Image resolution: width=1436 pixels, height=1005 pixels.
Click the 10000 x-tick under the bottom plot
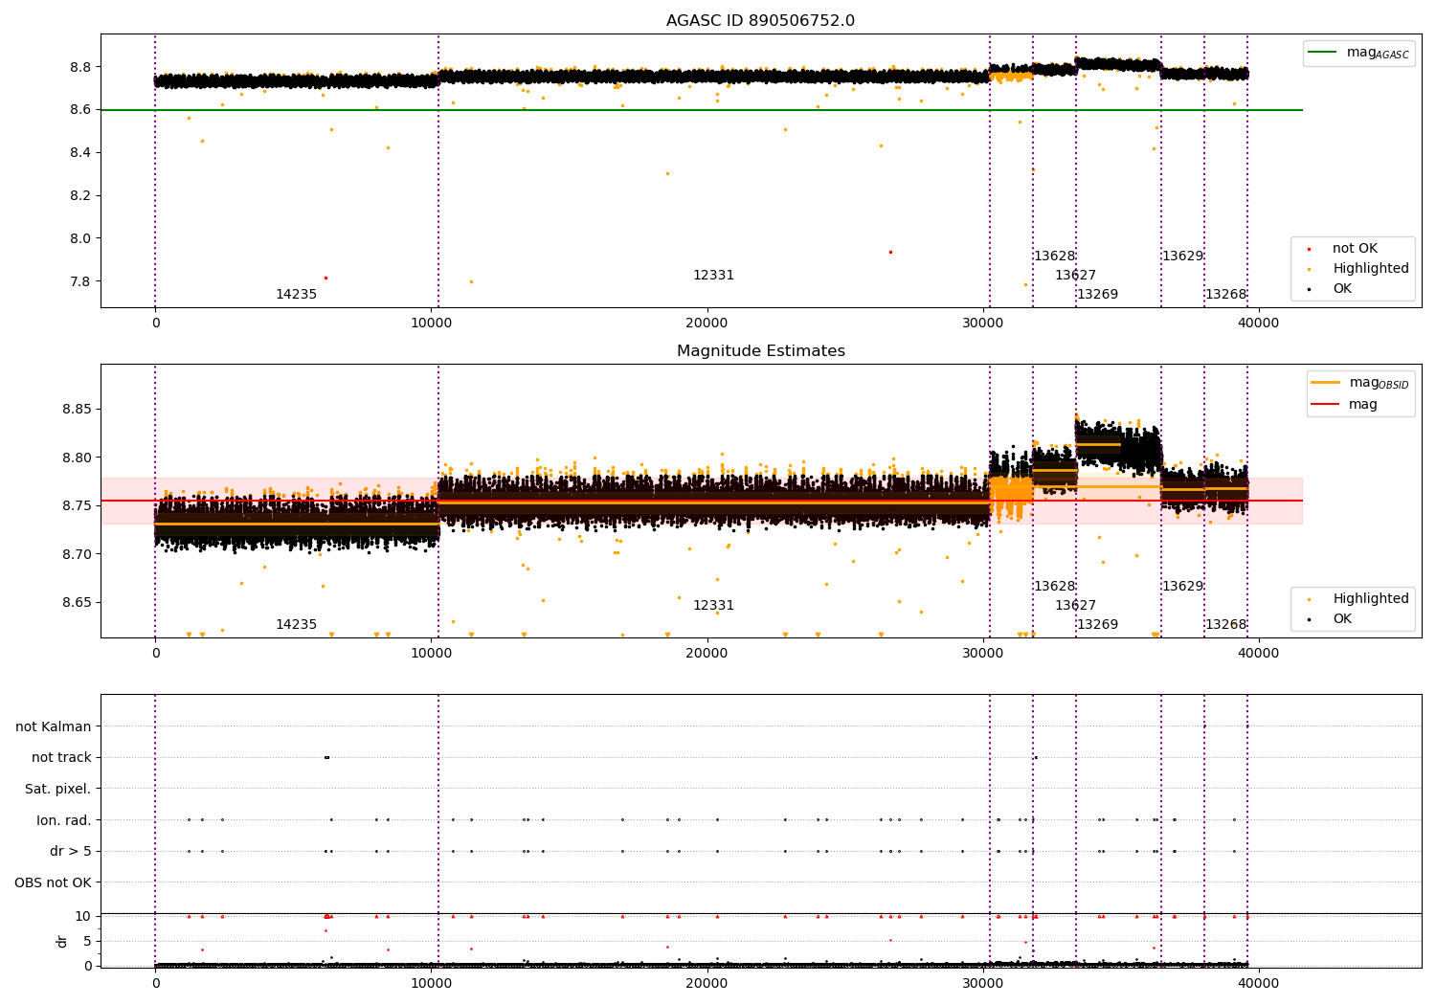(431, 982)
